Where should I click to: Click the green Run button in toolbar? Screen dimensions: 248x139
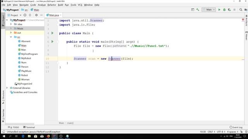tap(219, 10)
